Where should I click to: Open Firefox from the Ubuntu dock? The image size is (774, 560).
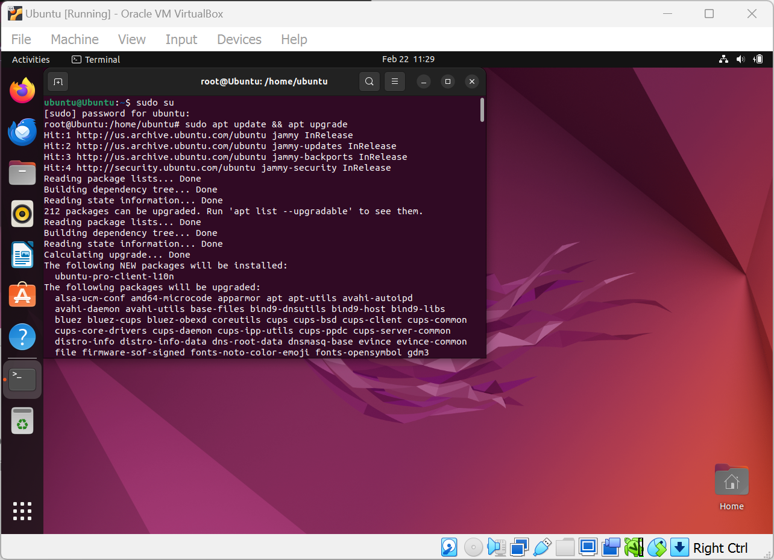pos(22,91)
